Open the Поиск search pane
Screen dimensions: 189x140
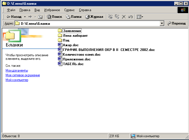pos(54,17)
